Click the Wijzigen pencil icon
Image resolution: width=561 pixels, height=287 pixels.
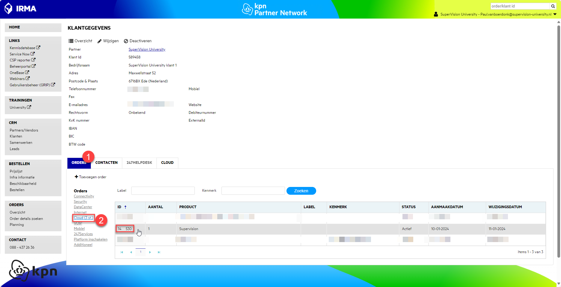coord(99,41)
